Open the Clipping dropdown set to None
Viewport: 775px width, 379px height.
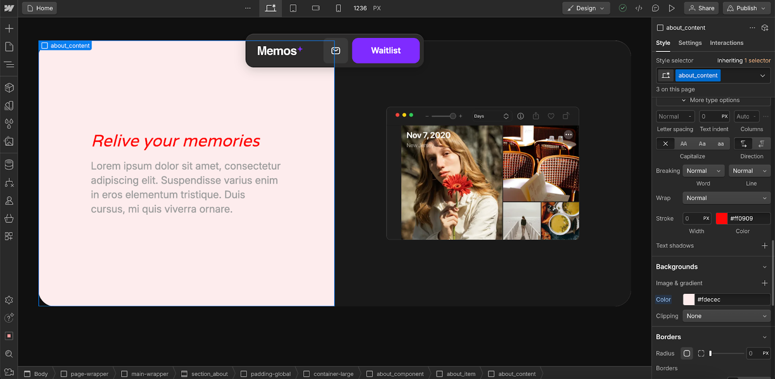(x=726, y=316)
